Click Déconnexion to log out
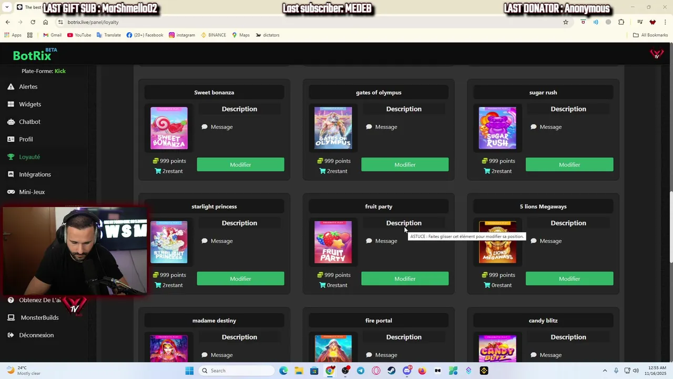The height and width of the screenshot is (379, 673). click(x=36, y=335)
